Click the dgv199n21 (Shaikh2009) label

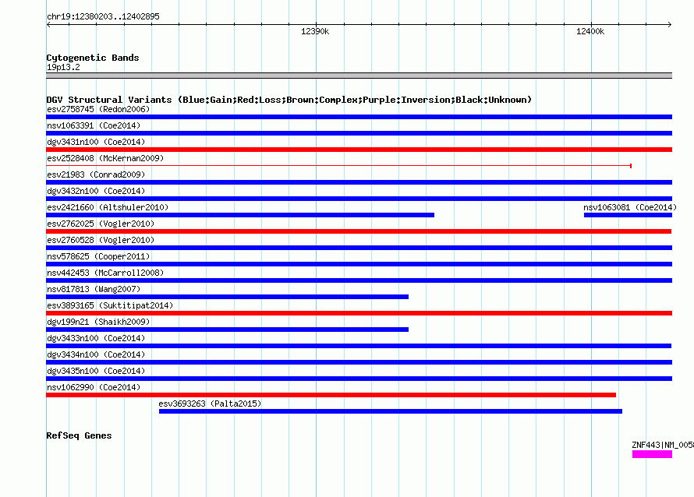tap(98, 322)
